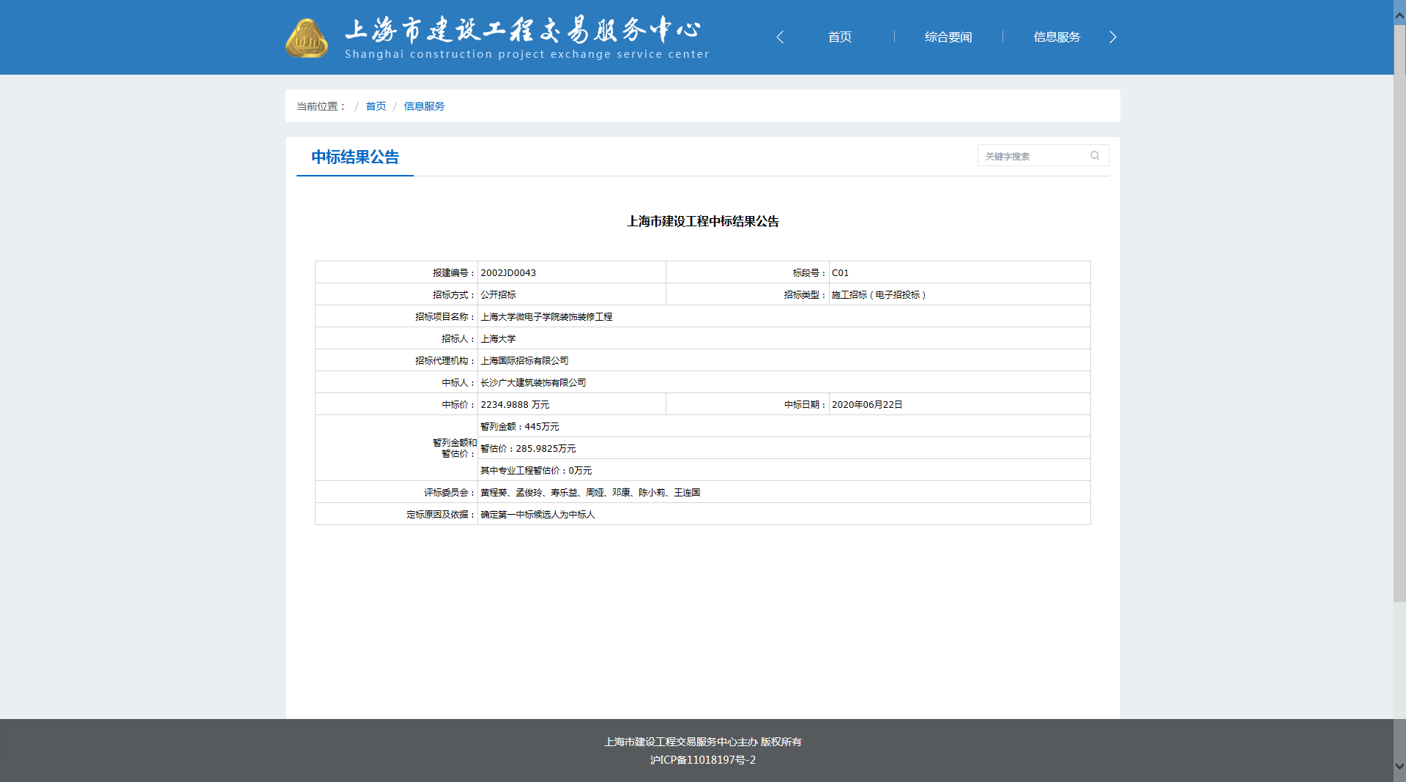Click the label 标段号：
1406x782 pixels.
coord(810,272)
